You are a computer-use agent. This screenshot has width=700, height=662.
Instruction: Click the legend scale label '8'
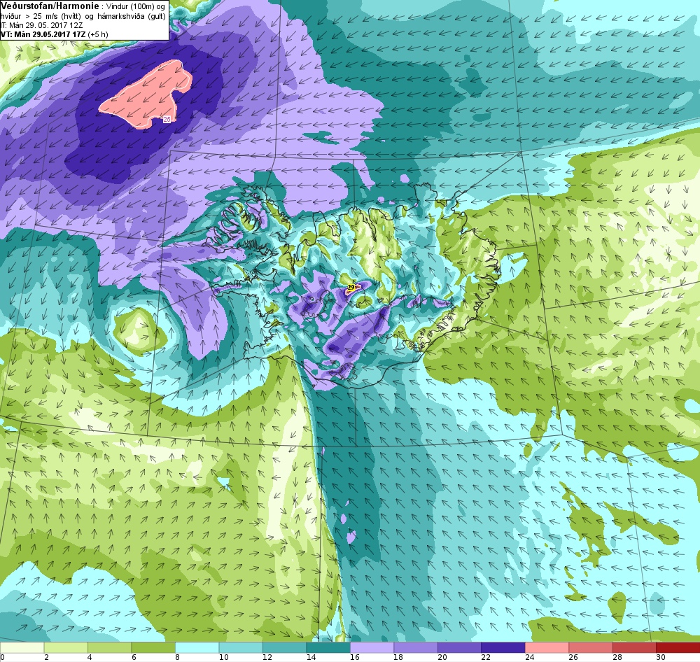(x=178, y=657)
